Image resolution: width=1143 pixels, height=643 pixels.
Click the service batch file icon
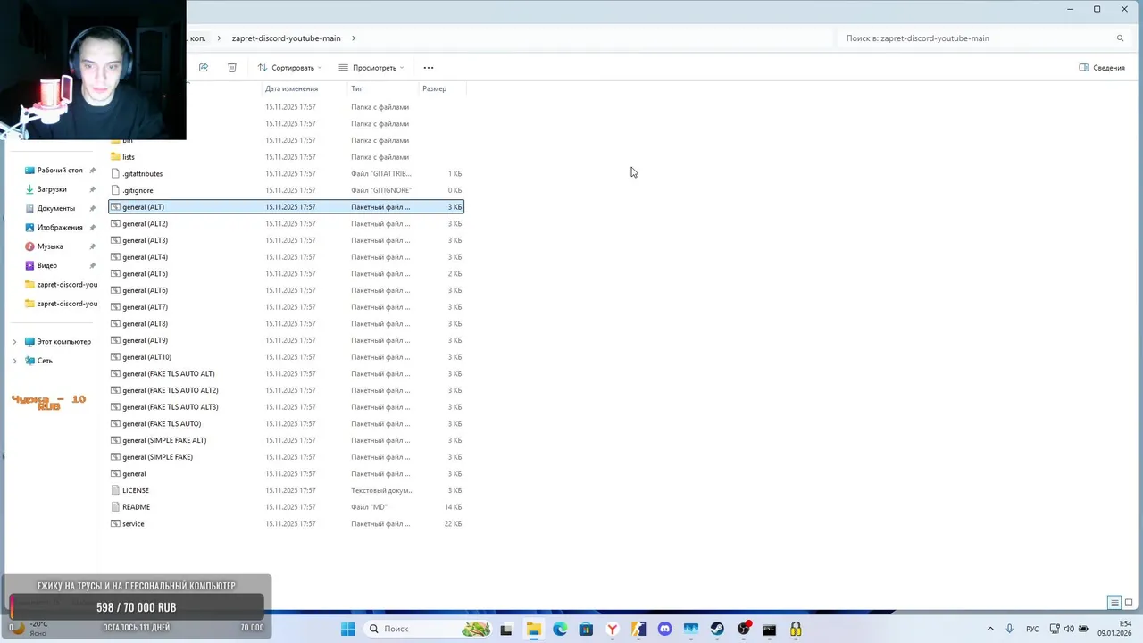[115, 524]
